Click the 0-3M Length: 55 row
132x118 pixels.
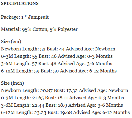click(x=57, y=56)
